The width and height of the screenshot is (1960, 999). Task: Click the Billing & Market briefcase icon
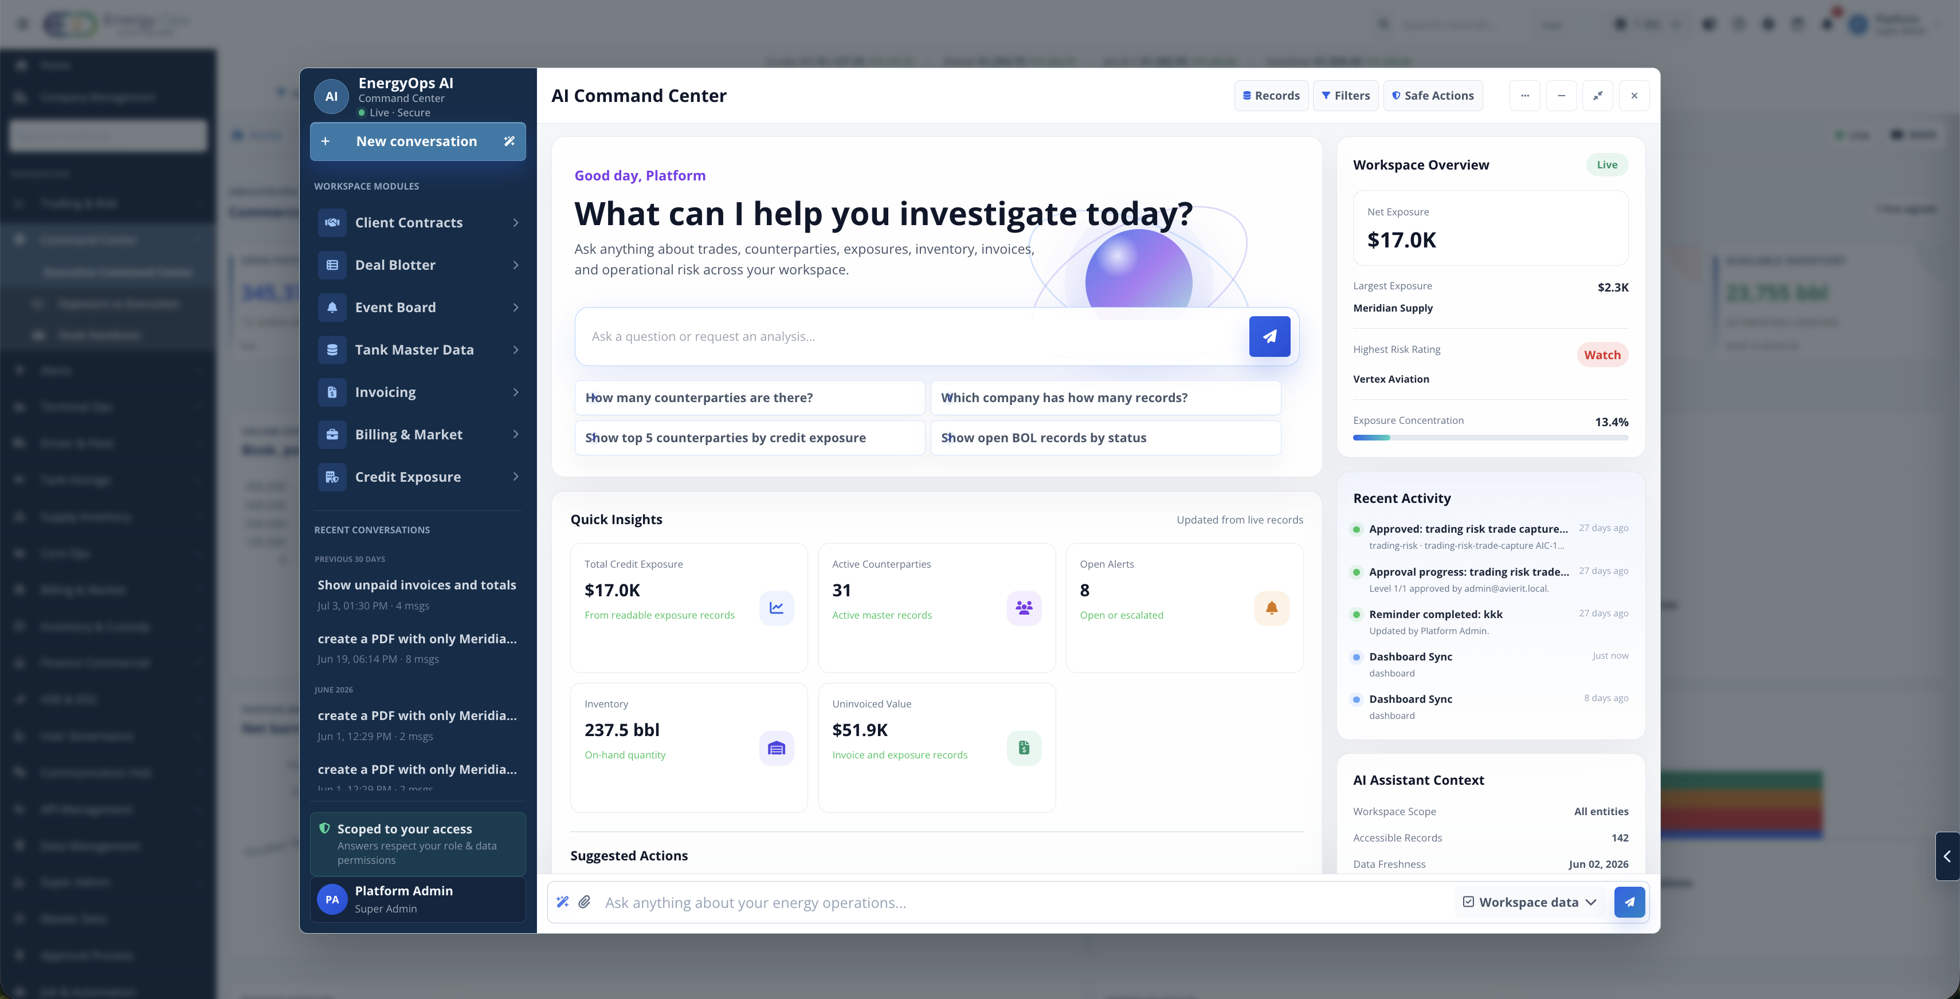point(332,435)
